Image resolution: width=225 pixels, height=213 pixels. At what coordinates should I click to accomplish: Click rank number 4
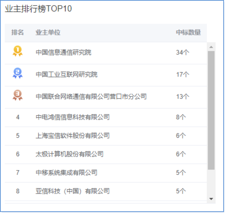pyautogui.click(x=18, y=117)
